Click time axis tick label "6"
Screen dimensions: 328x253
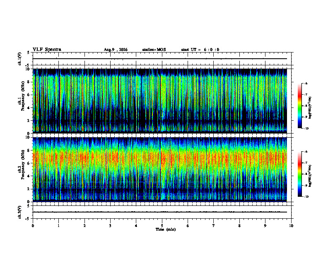click(188, 226)
